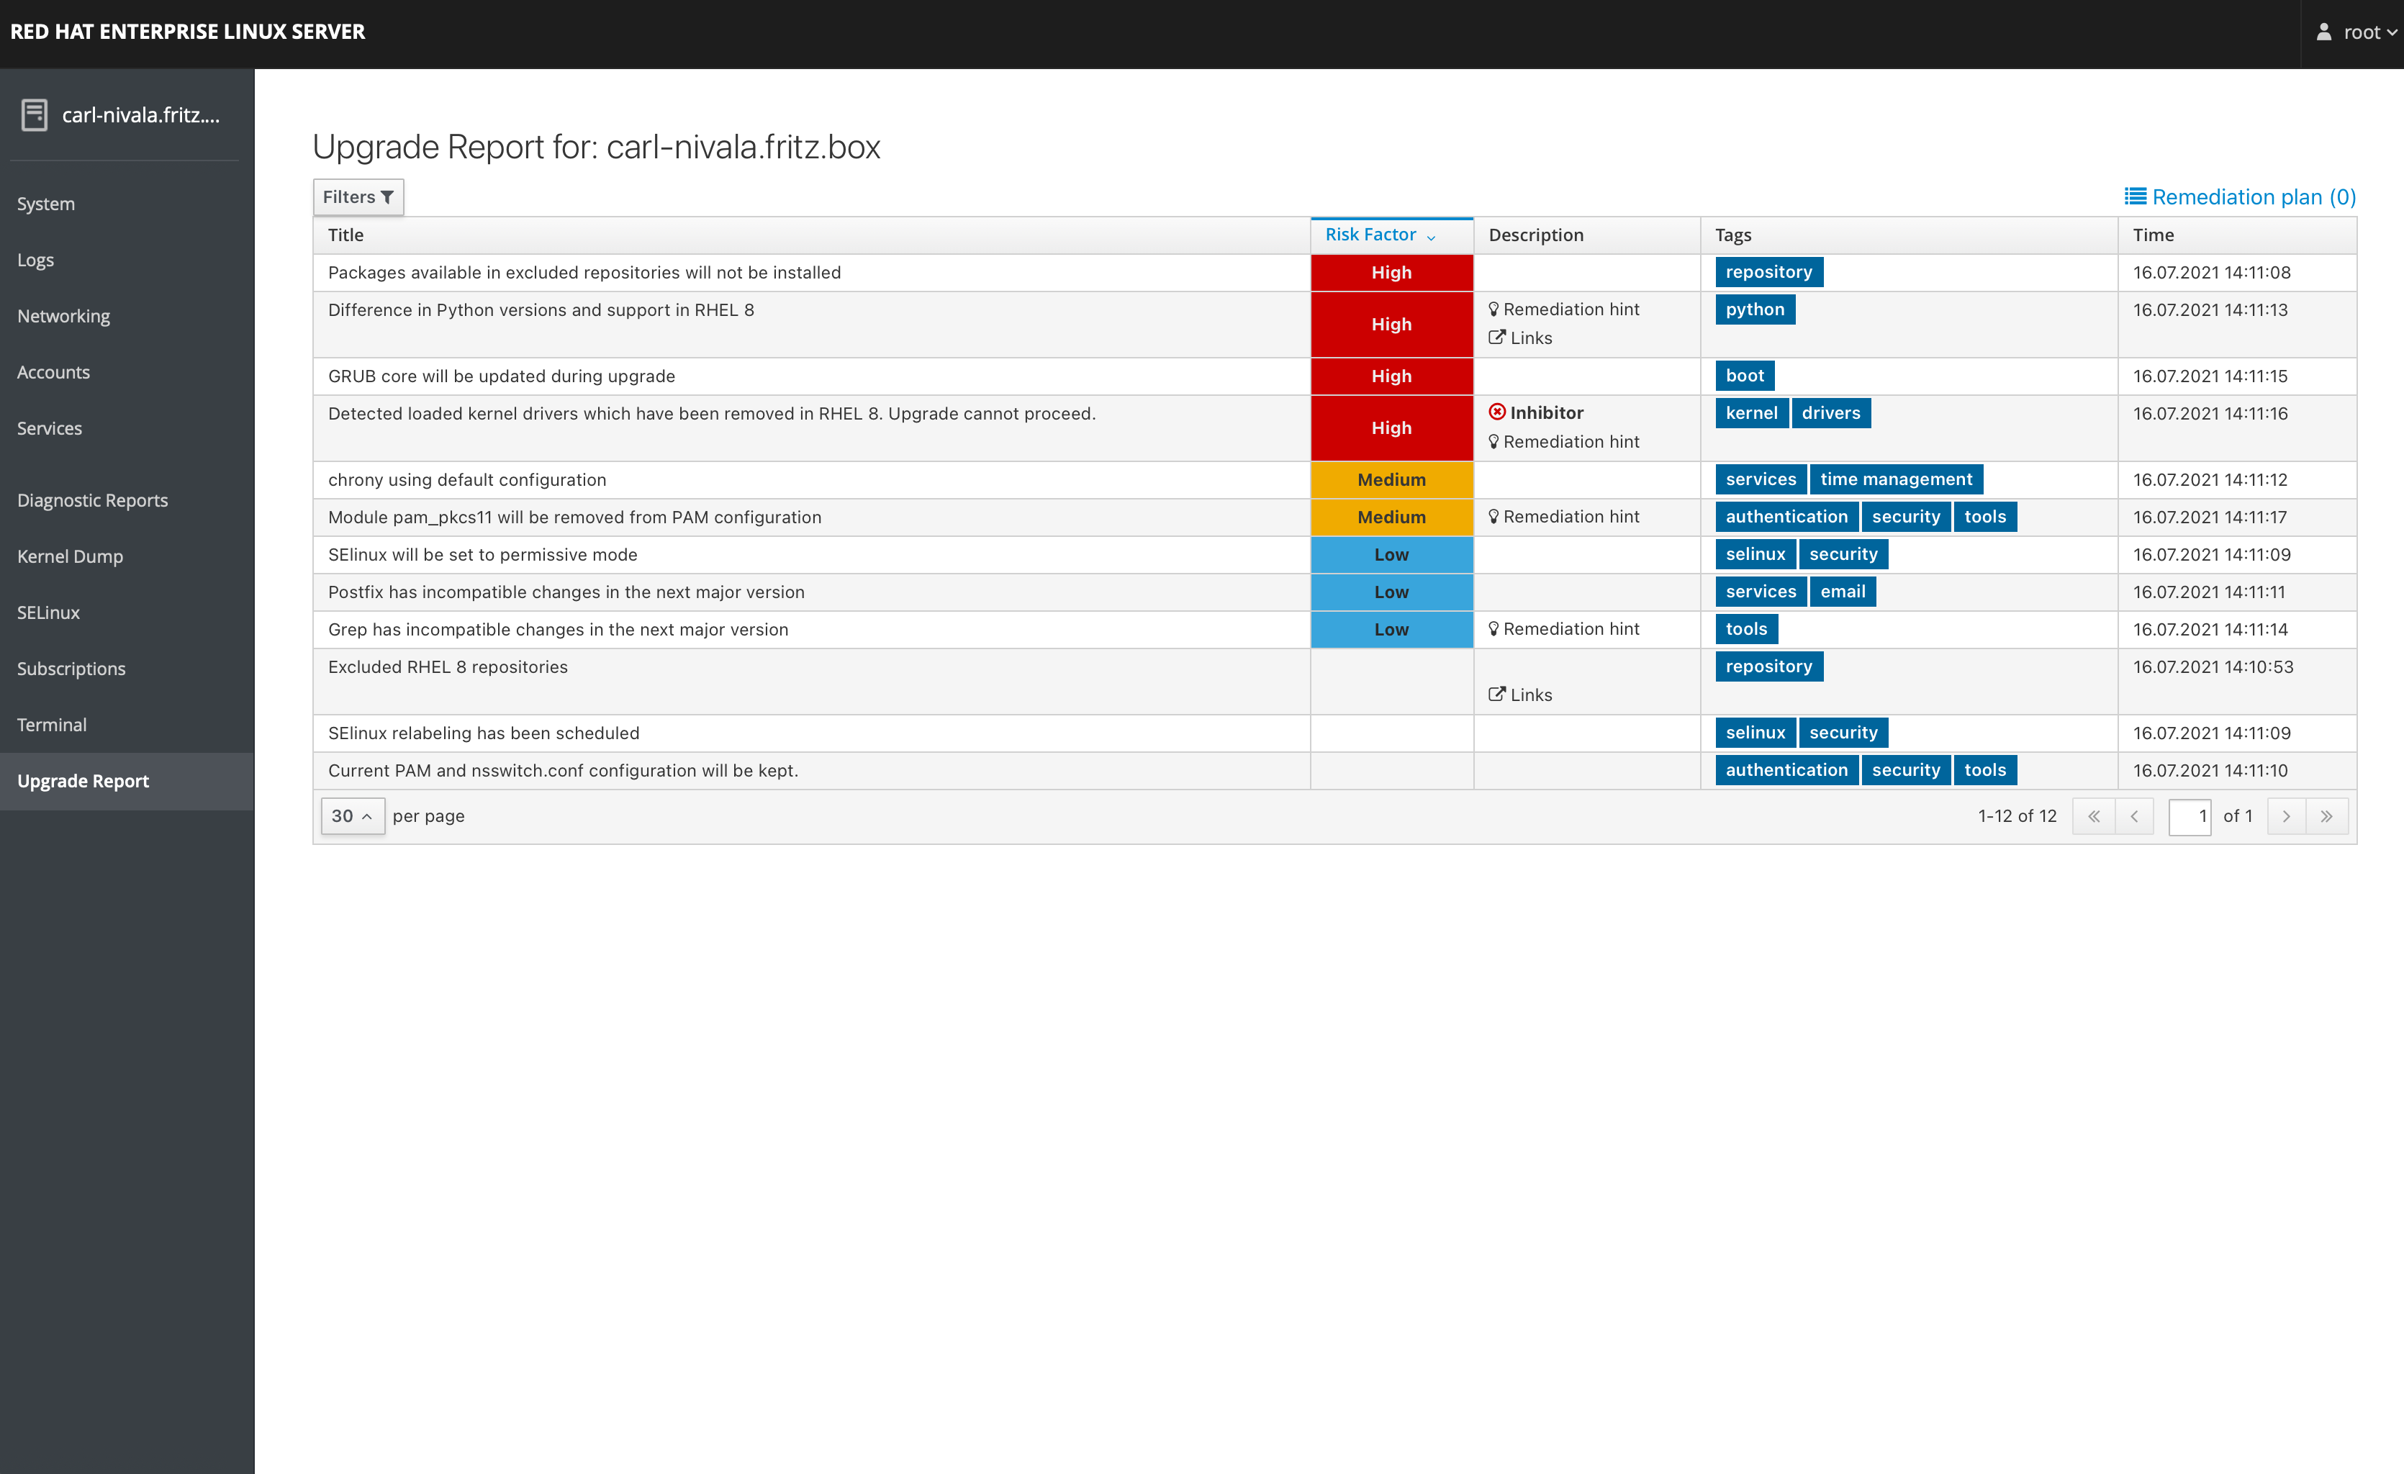The width and height of the screenshot is (2404, 1474).
Task: Open the root user dropdown
Action: tap(2356, 32)
